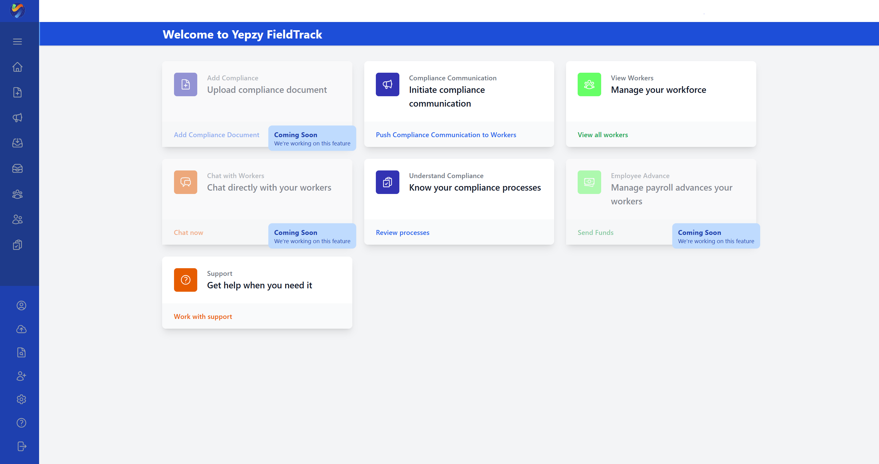Open the Home icon in the sidebar
This screenshot has height=464, width=879.
(x=17, y=67)
